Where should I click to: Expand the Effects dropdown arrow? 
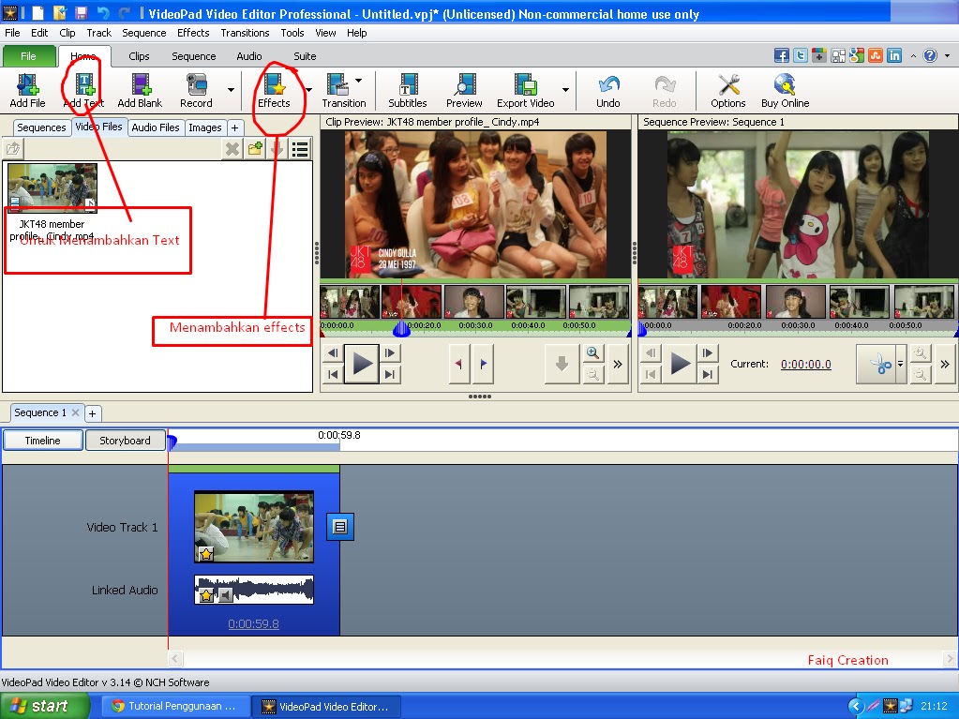click(308, 90)
